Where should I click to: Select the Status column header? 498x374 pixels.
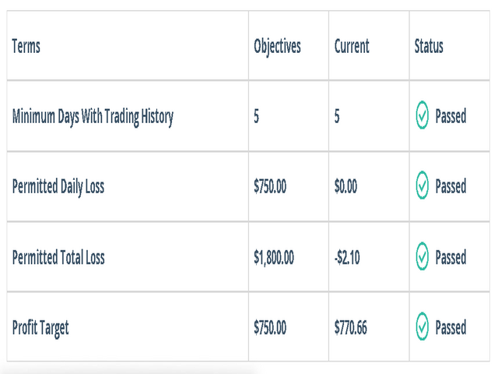coord(429,46)
